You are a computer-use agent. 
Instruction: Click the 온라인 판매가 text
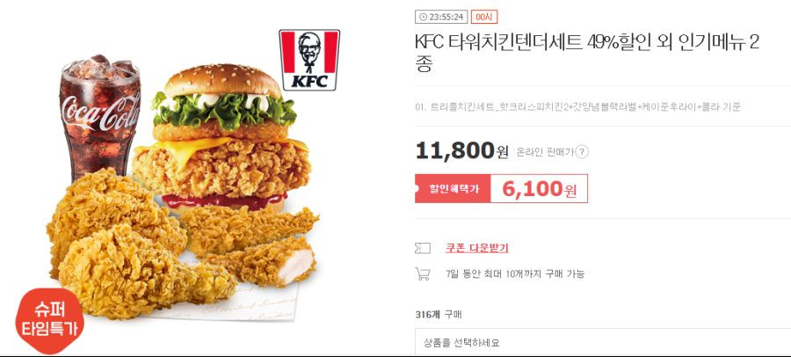[x=545, y=151]
